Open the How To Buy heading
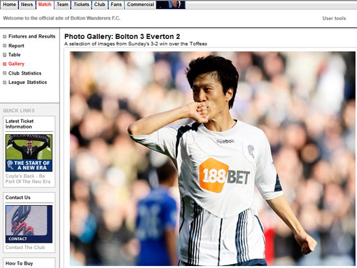This screenshot has height=268, width=357. pyautogui.click(x=19, y=263)
